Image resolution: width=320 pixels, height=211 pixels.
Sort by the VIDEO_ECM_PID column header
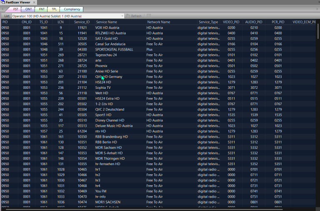click(303, 22)
